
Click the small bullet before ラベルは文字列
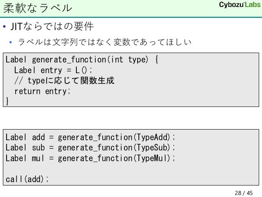click(x=12, y=43)
